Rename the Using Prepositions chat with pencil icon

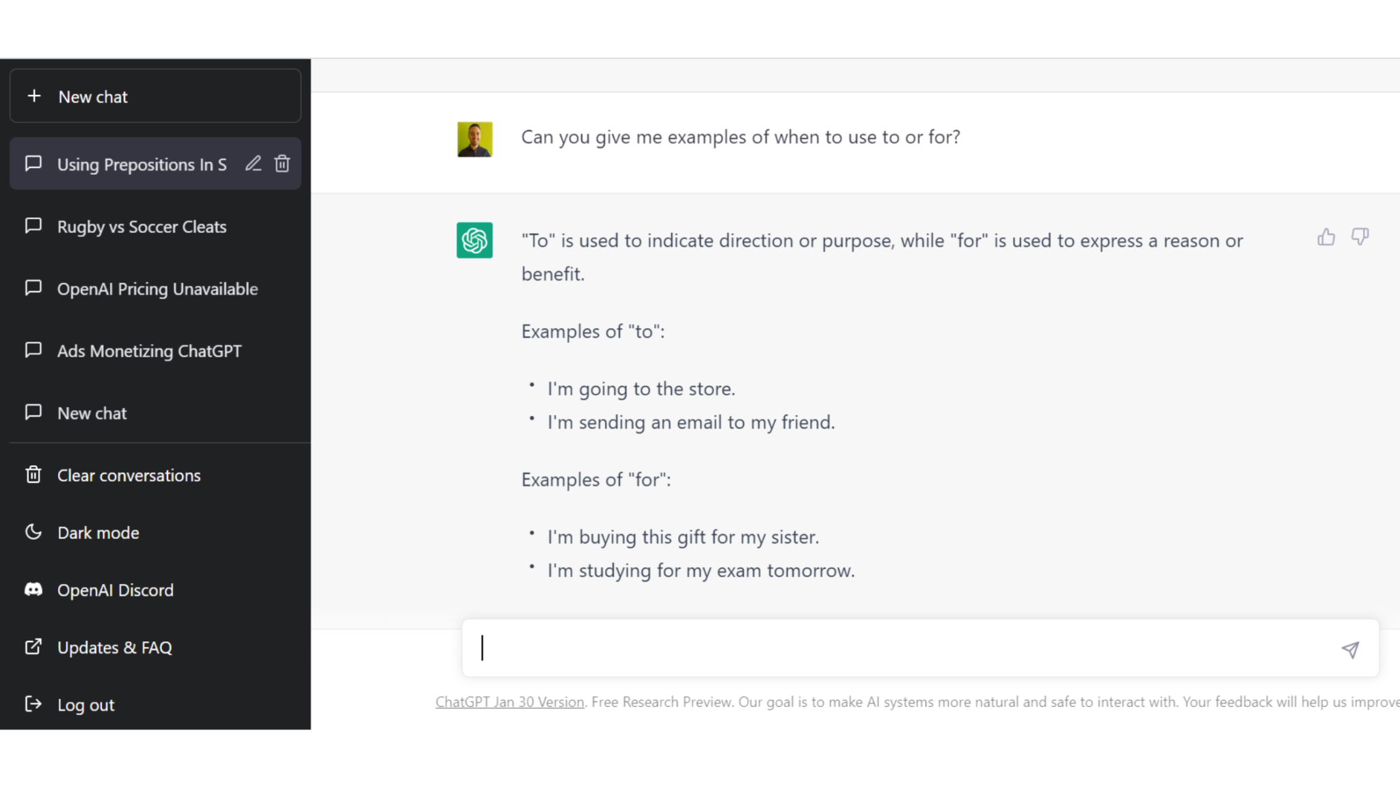(254, 164)
